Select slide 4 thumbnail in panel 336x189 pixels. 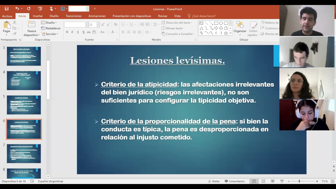(x=24, y=81)
